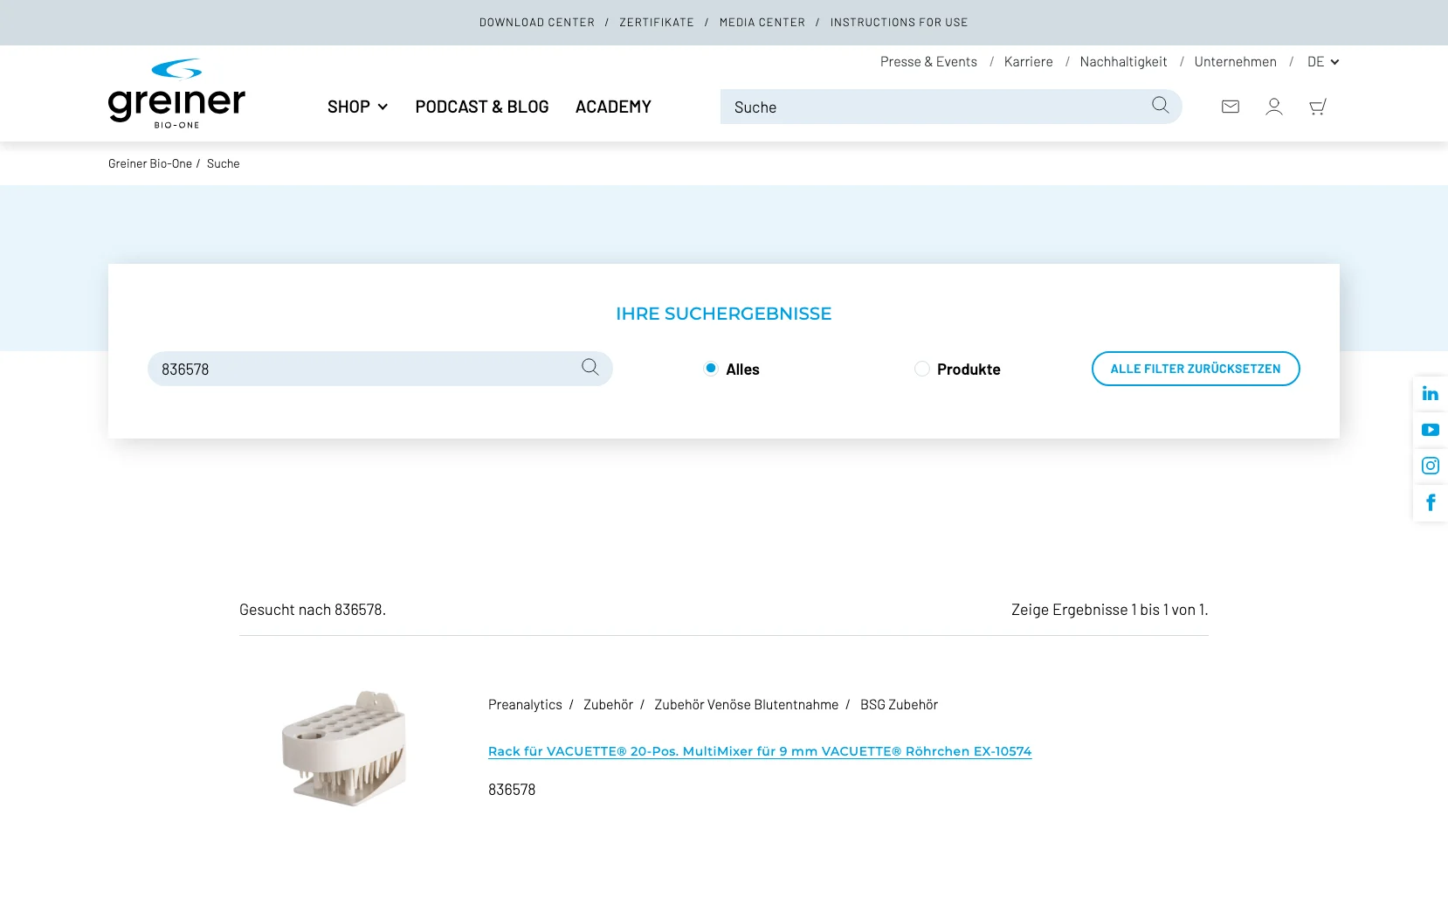The width and height of the screenshot is (1448, 905).
Task: Click Suche breadcrumb item
Action: pos(224,163)
